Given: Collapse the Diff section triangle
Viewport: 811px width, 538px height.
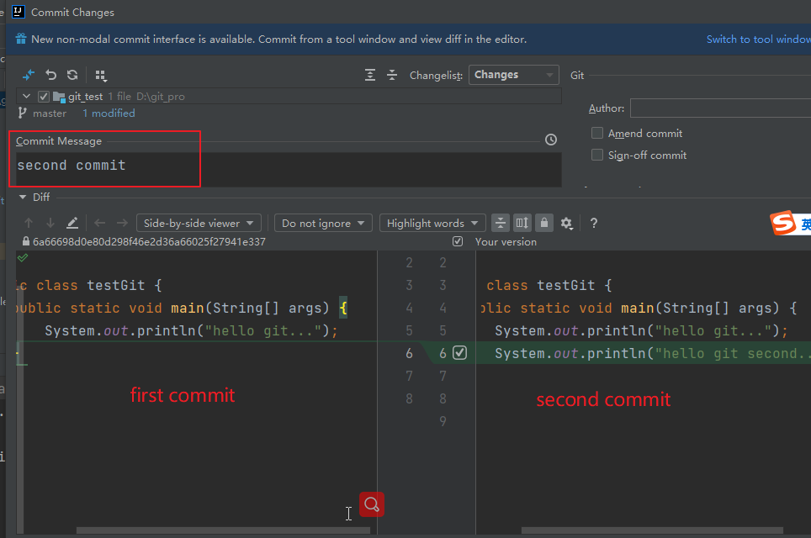Looking at the screenshot, I should point(23,197).
